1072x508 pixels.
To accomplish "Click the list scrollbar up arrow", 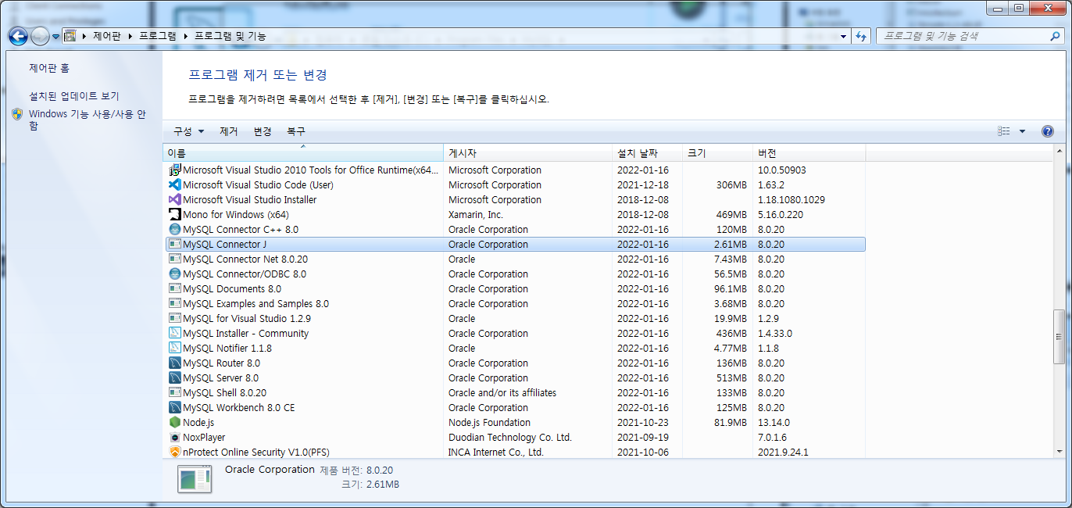I will coord(1059,151).
